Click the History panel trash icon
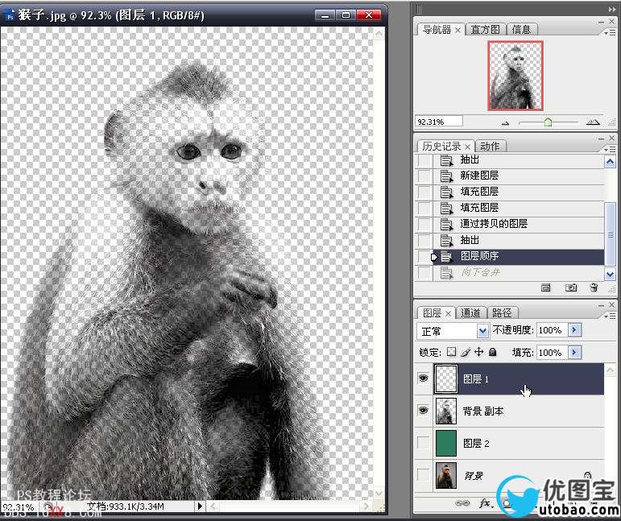The image size is (621, 521). coord(594,287)
